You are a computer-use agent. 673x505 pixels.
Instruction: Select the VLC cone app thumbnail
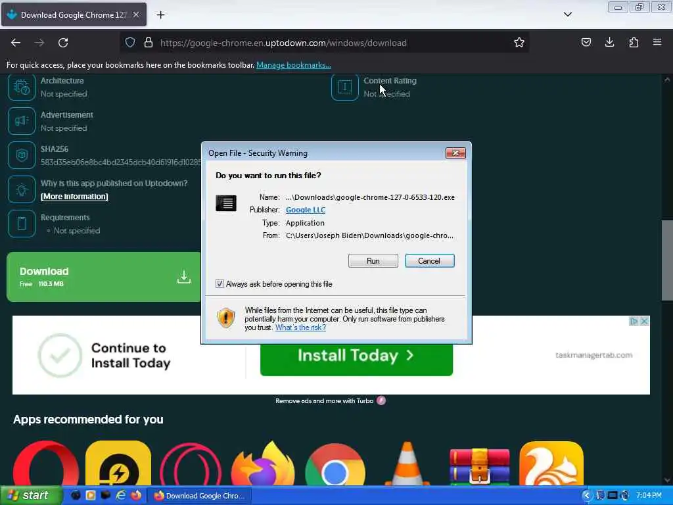(407, 464)
